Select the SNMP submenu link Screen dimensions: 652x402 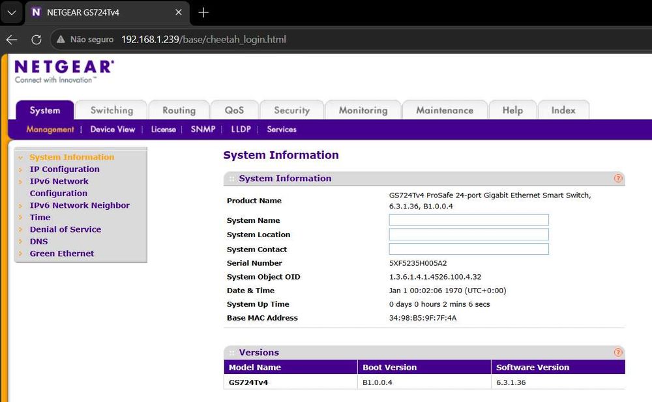203,129
